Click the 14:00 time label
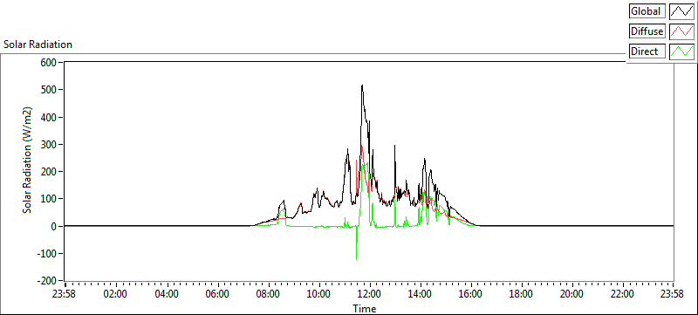The height and width of the screenshot is (315, 698). (421, 294)
